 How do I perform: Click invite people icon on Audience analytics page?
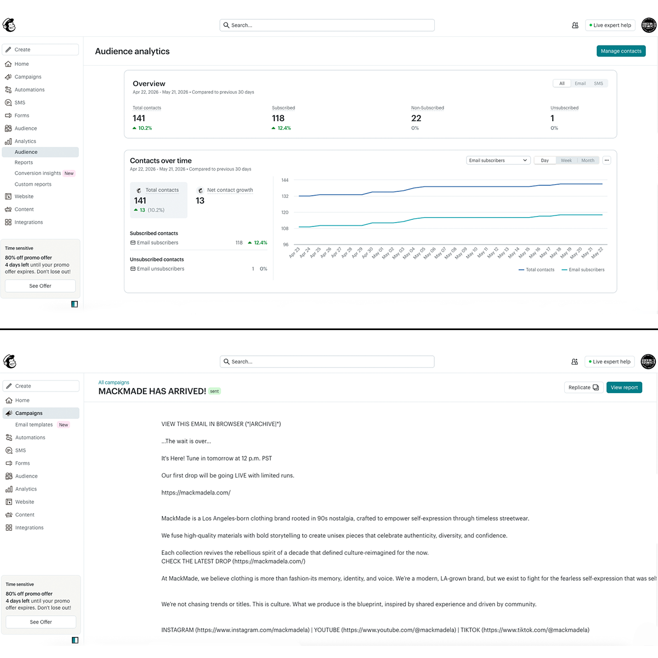575,25
